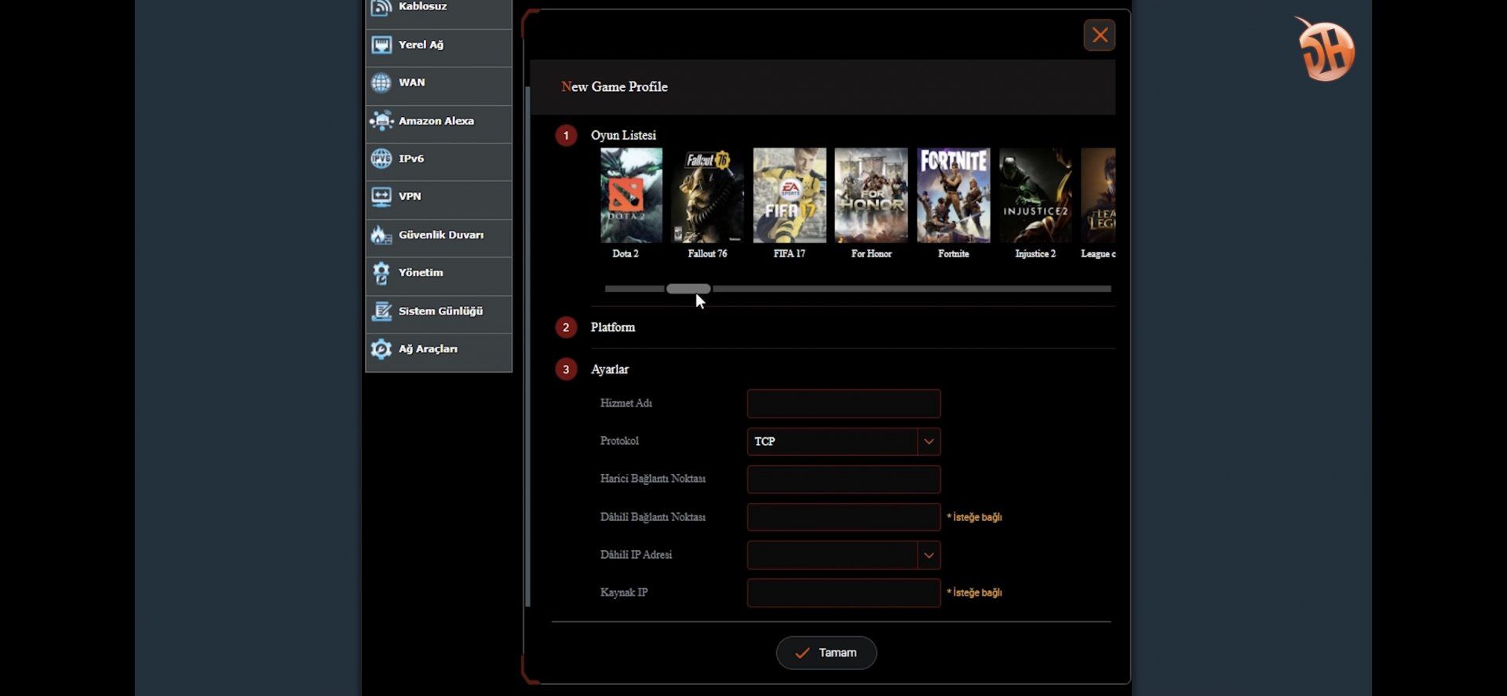Viewport: 1507px width, 696px height.
Task: Focus the Kaynak IP input field
Action: (x=844, y=593)
